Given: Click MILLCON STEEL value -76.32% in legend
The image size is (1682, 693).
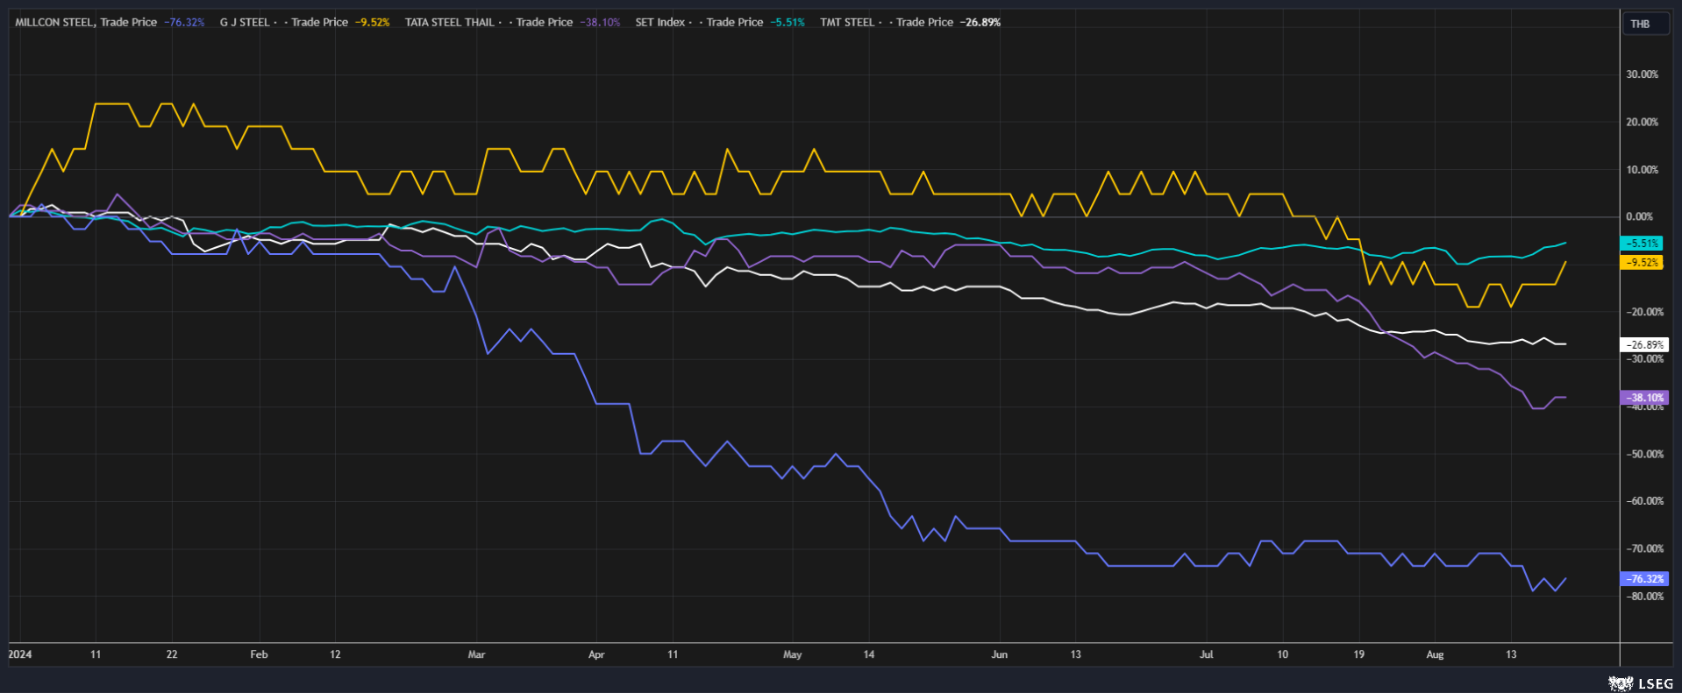Looking at the screenshot, I should (x=184, y=23).
